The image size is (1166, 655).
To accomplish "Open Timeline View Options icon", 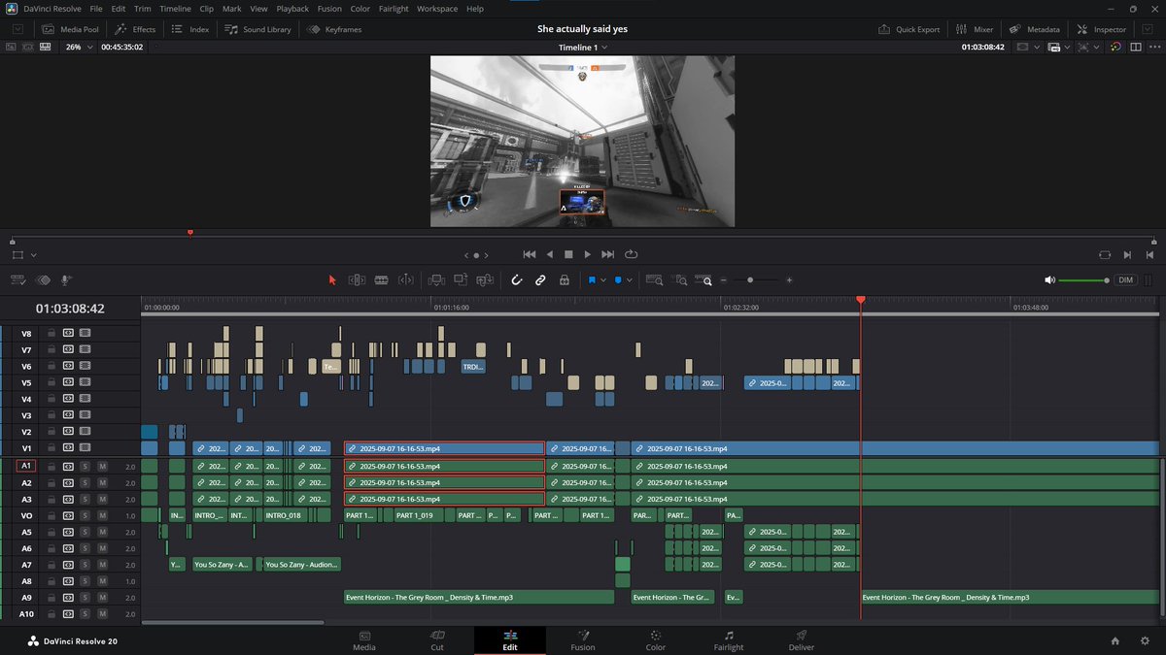I will point(17,279).
